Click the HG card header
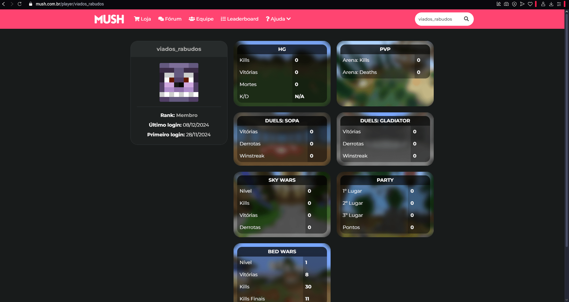This screenshot has width=569, height=302. click(282, 49)
